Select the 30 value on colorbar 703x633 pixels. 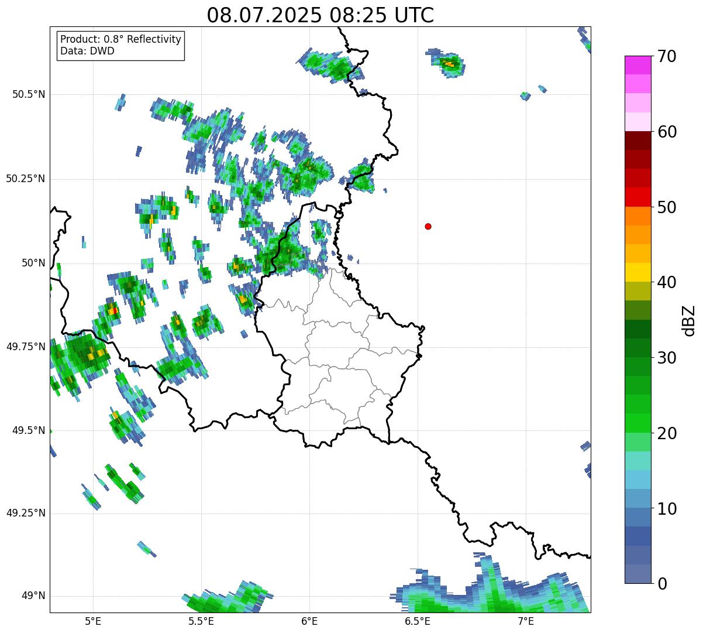click(667, 358)
